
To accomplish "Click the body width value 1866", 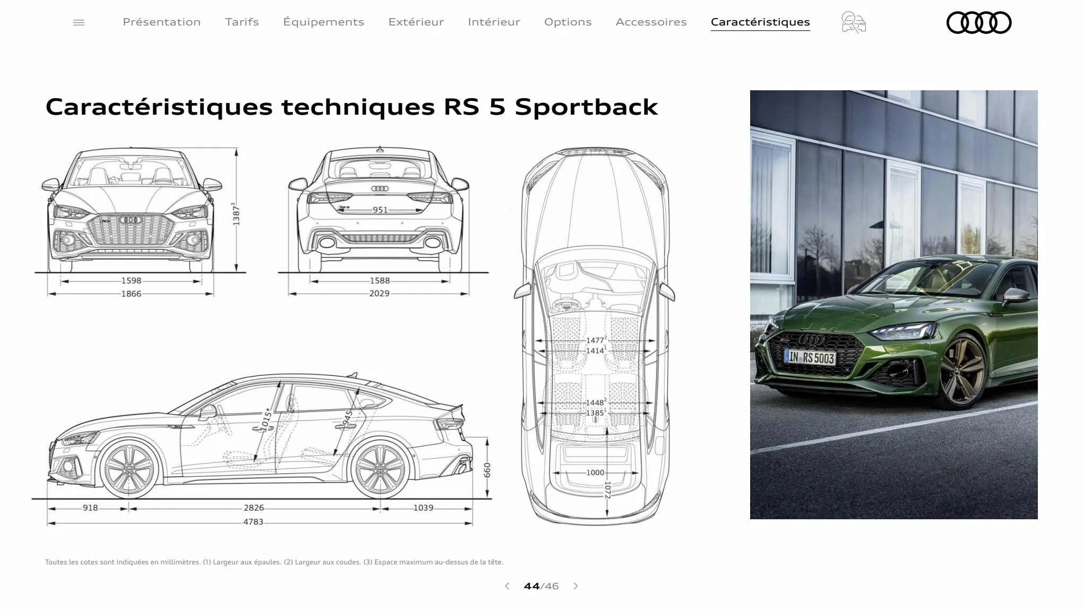I will (131, 294).
